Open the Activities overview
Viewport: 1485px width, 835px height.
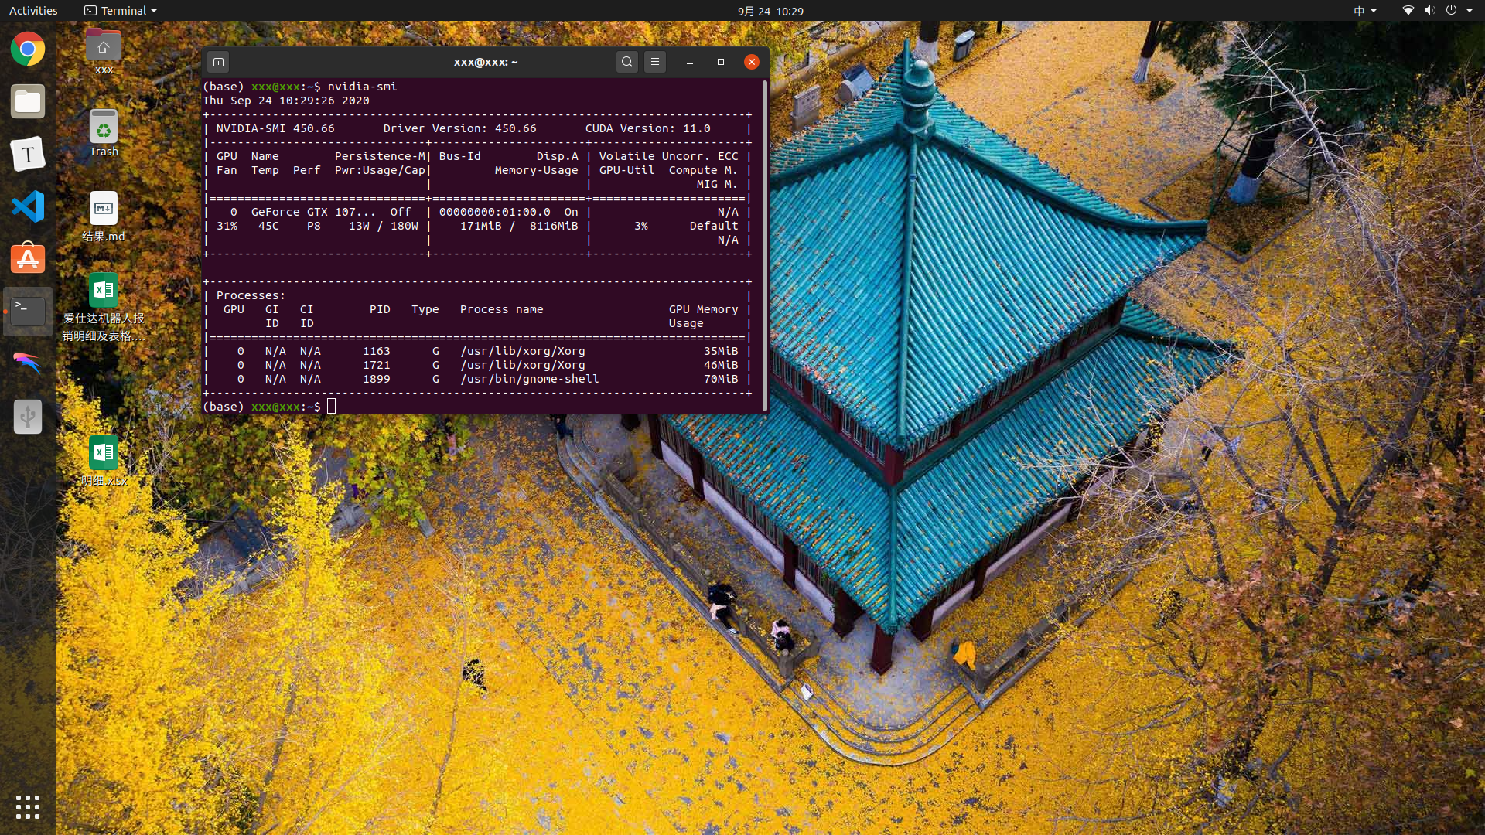coord(33,11)
